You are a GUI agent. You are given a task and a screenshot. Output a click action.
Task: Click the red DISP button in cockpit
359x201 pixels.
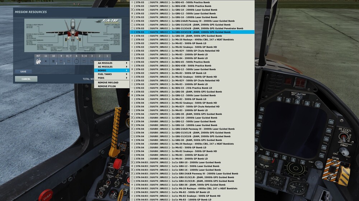click(x=46, y=196)
